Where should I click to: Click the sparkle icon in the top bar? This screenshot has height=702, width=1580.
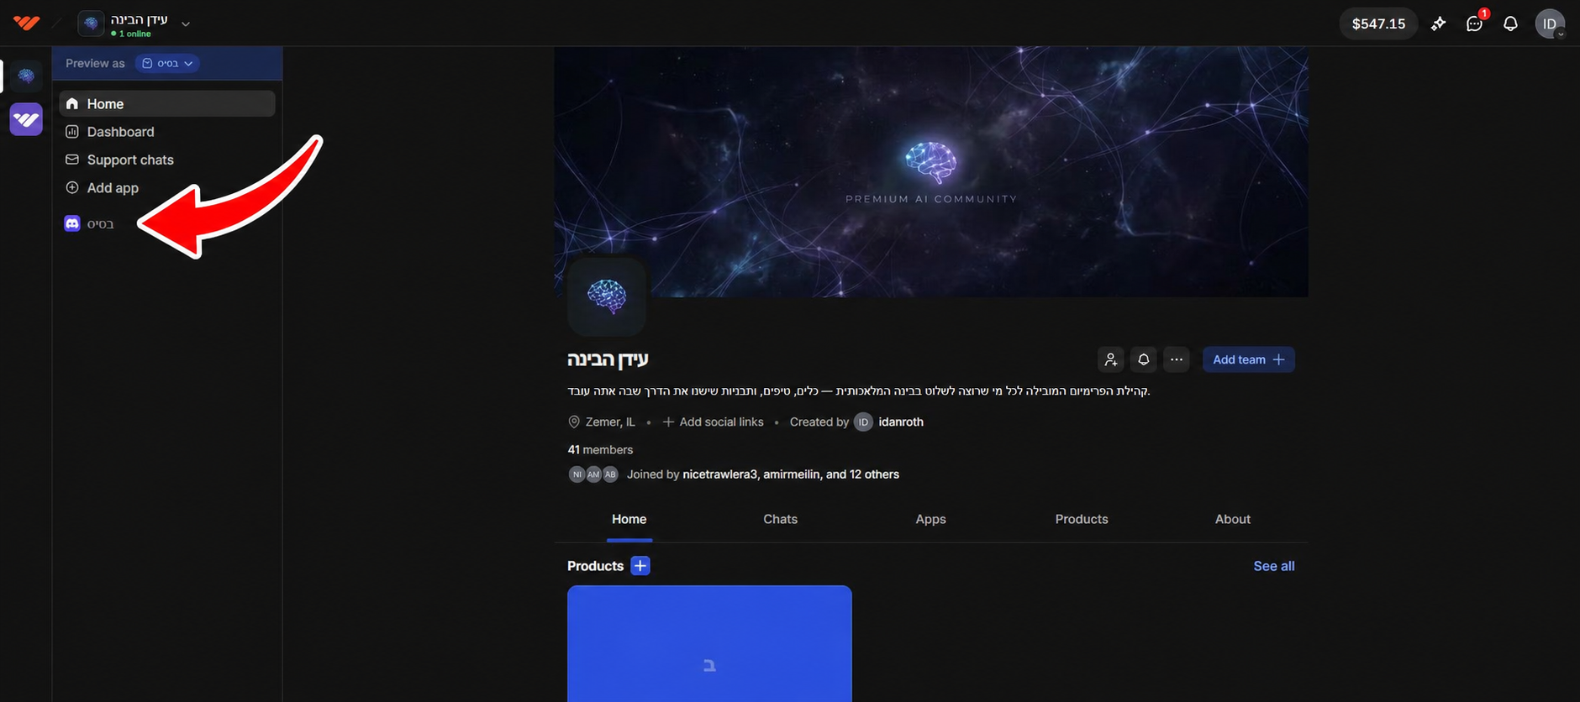click(1439, 24)
